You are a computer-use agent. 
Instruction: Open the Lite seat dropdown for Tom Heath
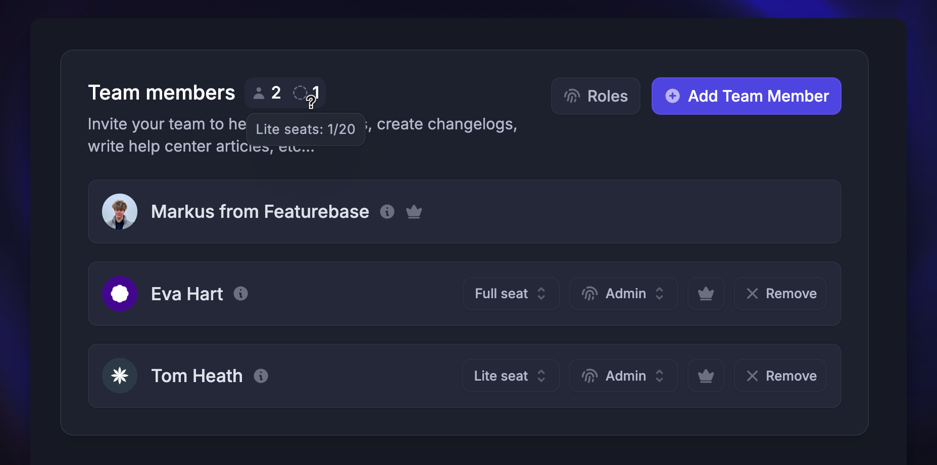point(510,376)
